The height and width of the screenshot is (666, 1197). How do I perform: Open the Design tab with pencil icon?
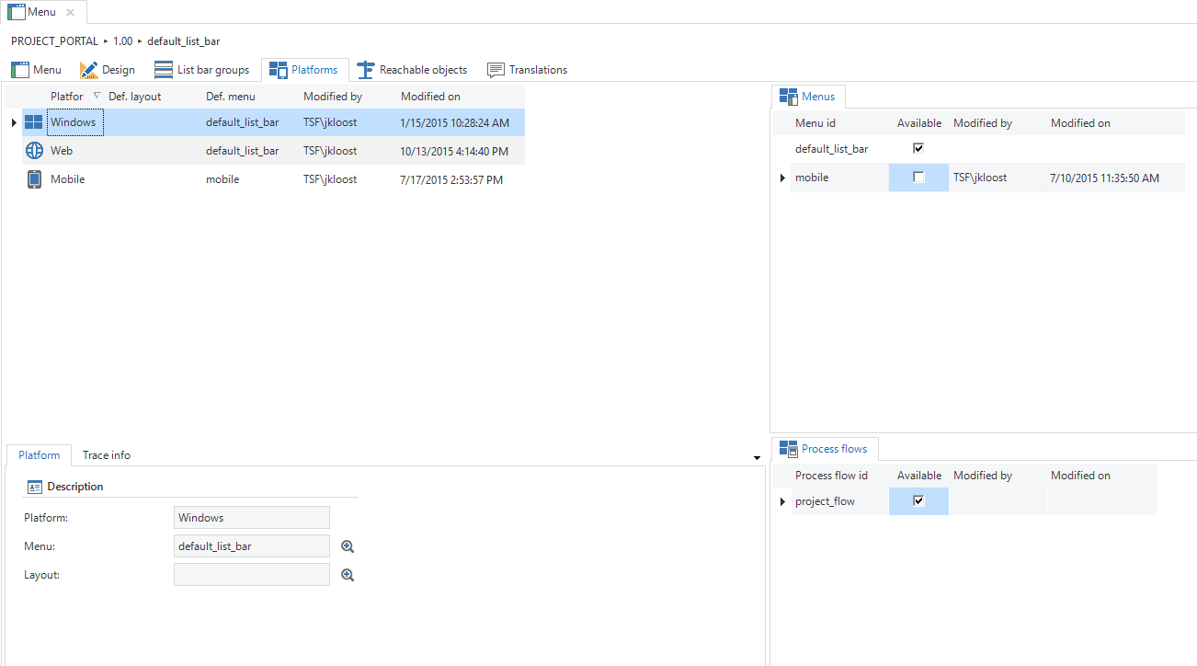coord(108,70)
